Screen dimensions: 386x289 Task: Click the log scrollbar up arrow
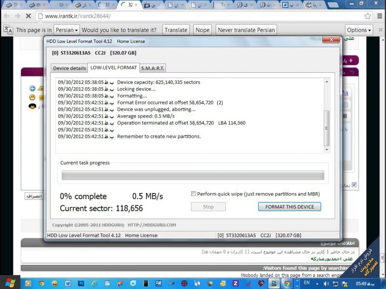pos(327,81)
